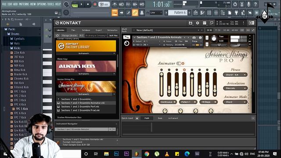Screen dimensions: 281x158
Task: Toggle Song/Pattern mode button
Action: tap(75, 5)
